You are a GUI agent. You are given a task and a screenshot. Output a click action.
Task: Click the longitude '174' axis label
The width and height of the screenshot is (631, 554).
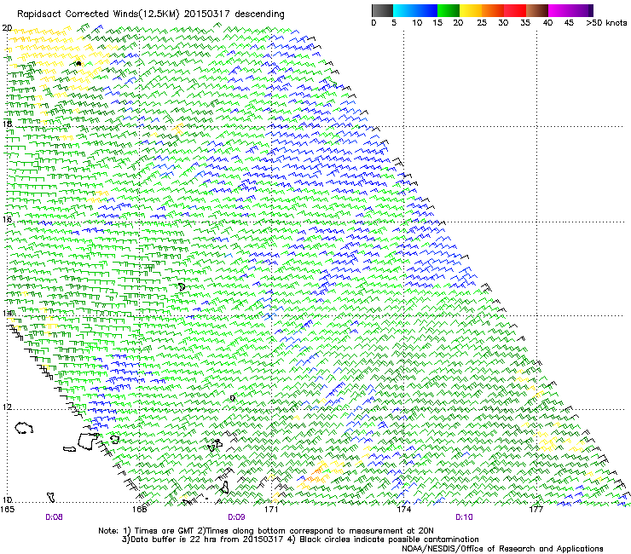[403, 510]
